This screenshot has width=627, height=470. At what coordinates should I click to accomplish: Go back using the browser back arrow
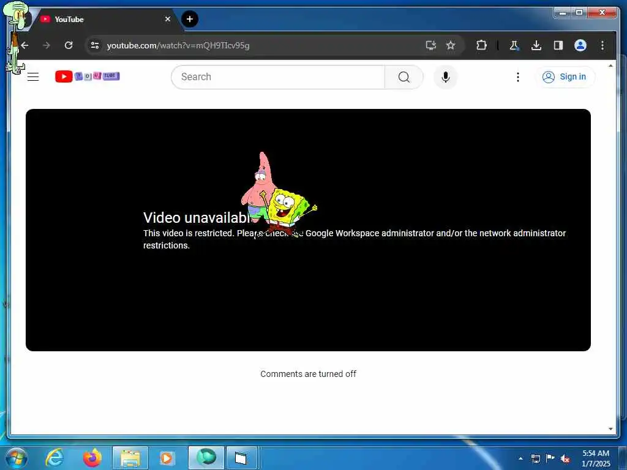tap(24, 45)
